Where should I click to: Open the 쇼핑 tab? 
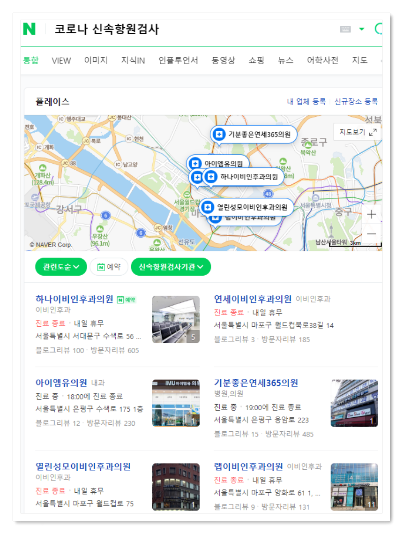pos(256,60)
